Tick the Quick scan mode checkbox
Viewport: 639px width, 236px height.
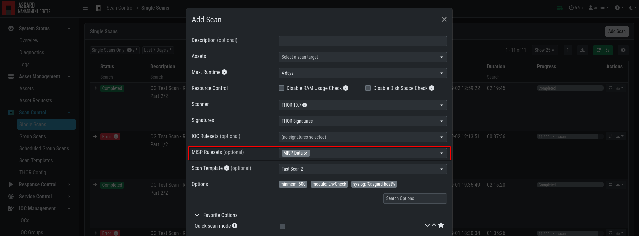coord(282,226)
